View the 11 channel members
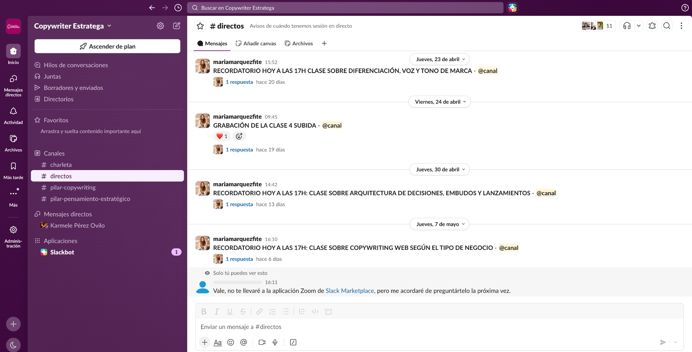Viewport: 692px width, 352px height. pyautogui.click(x=598, y=26)
